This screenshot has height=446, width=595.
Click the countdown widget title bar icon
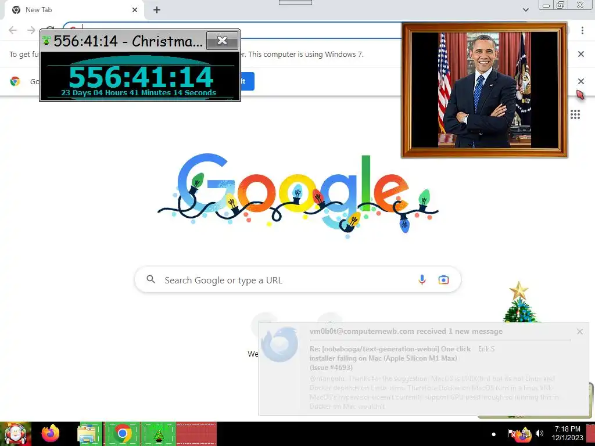(46, 40)
